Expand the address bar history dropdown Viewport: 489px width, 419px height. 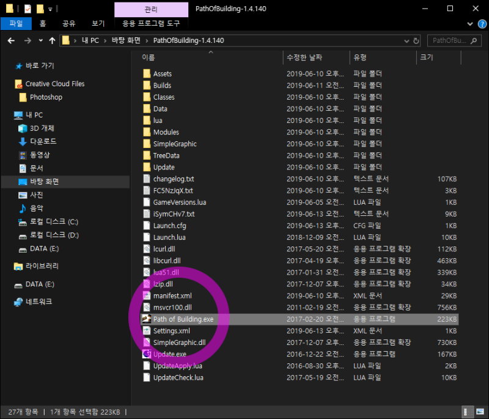pos(406,40)
